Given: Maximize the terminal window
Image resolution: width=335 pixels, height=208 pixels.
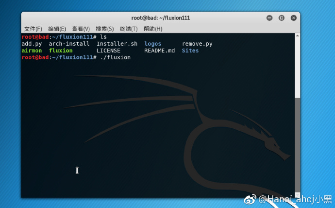Looking at the screenshot, I should [282, 18].
